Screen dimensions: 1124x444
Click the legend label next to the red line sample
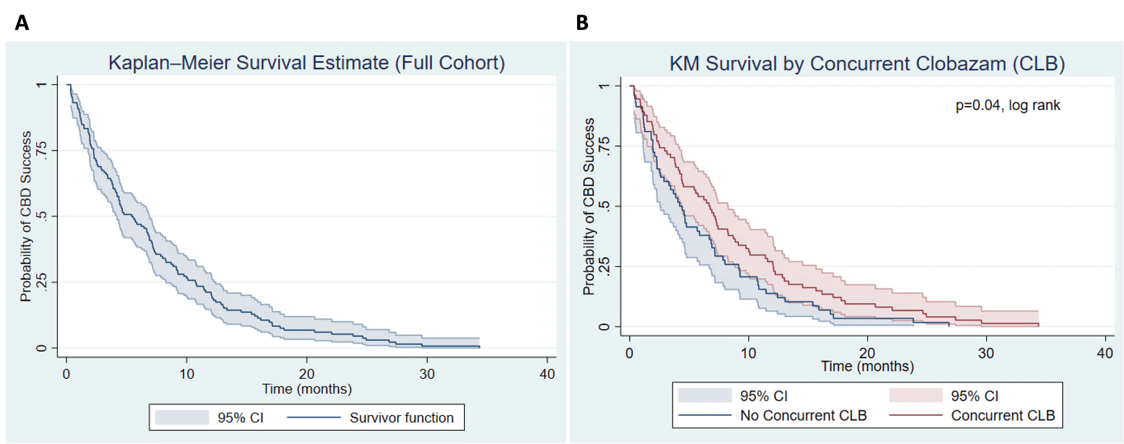coord(1003,415)
